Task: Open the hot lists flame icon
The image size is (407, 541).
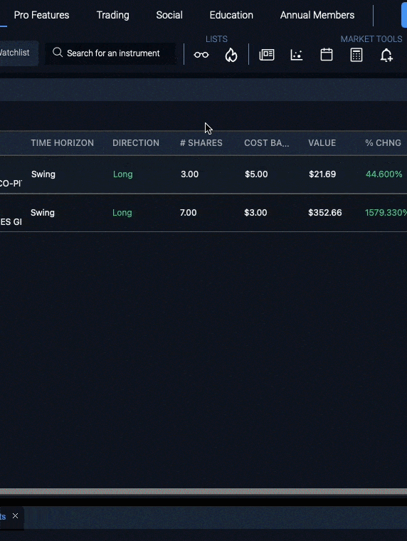Action: (231, 55)
